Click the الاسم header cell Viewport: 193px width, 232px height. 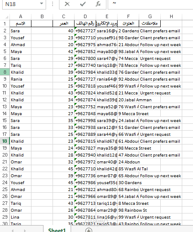click(21, 24)
